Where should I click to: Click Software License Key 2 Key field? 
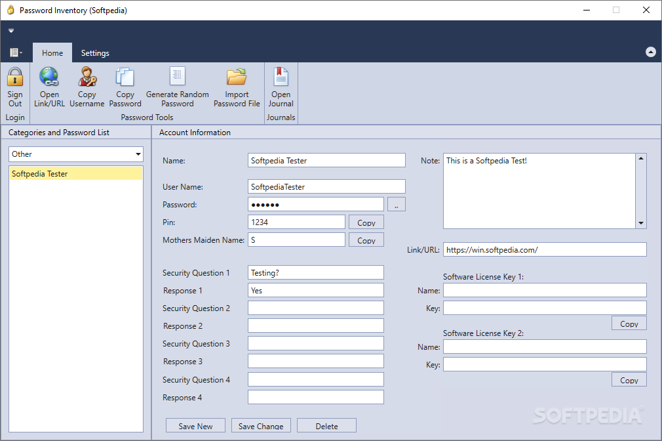click(545, 364)
